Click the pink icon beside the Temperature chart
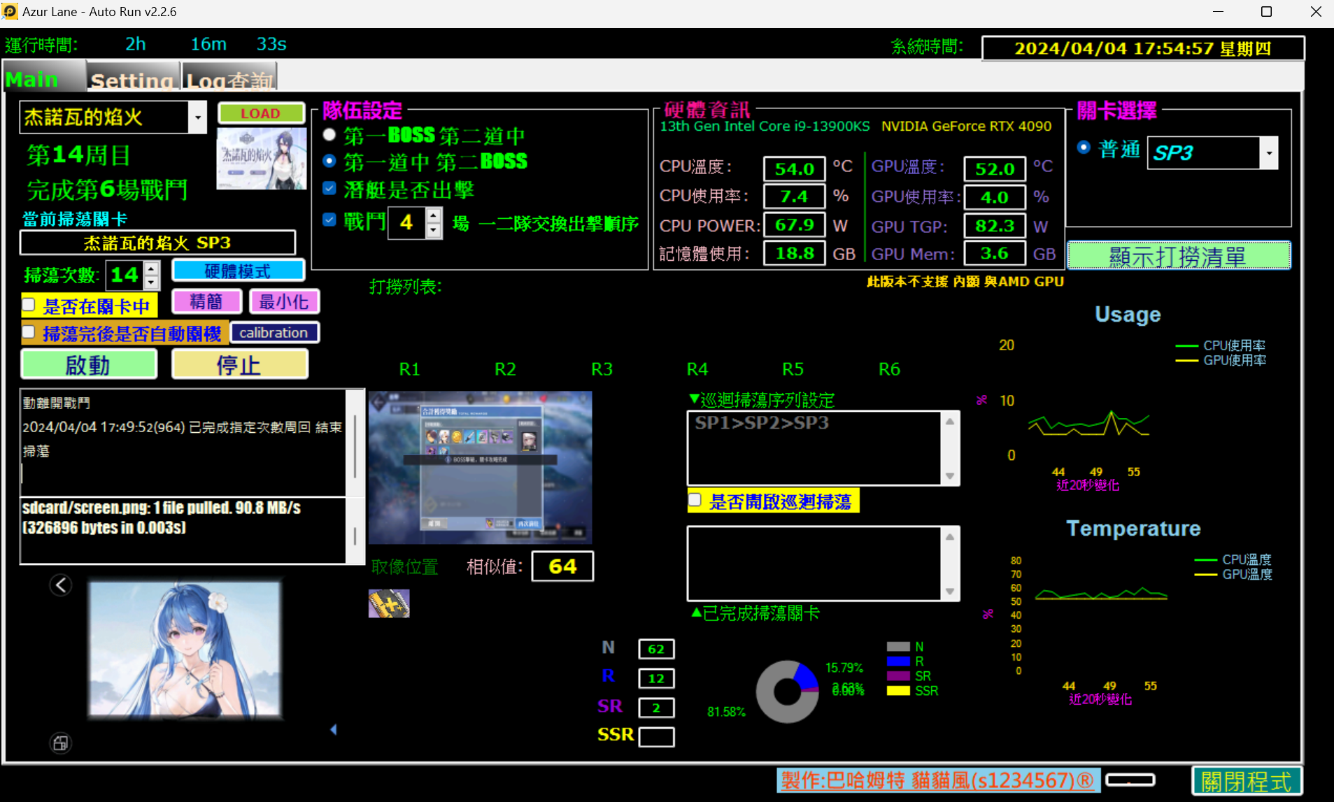This screenshot has height=802, width=1334. click(988, 614)
